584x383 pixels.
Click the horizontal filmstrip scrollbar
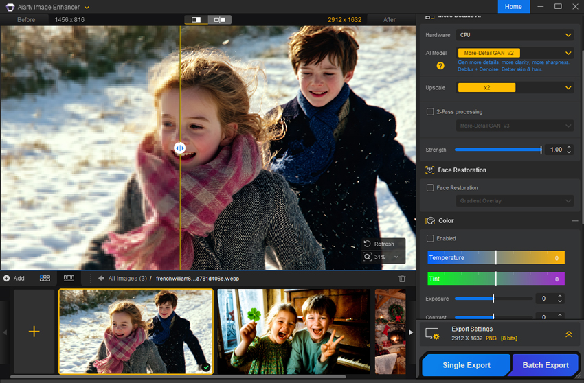click(179, 377)
